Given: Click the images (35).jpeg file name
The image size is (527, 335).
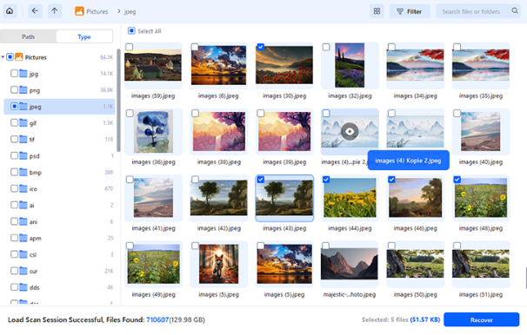Looking at the screenshot, I should [481, 95].
